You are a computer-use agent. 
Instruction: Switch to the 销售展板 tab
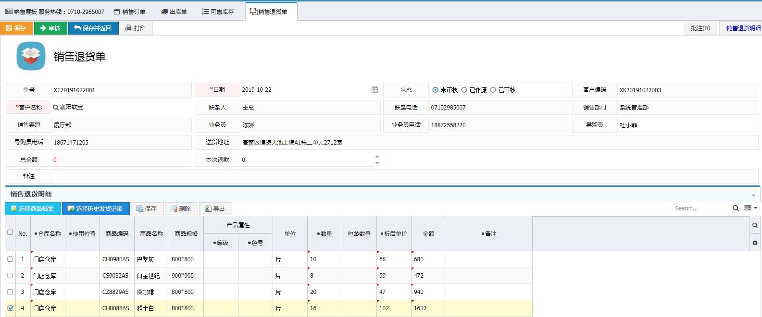(54, 12)
